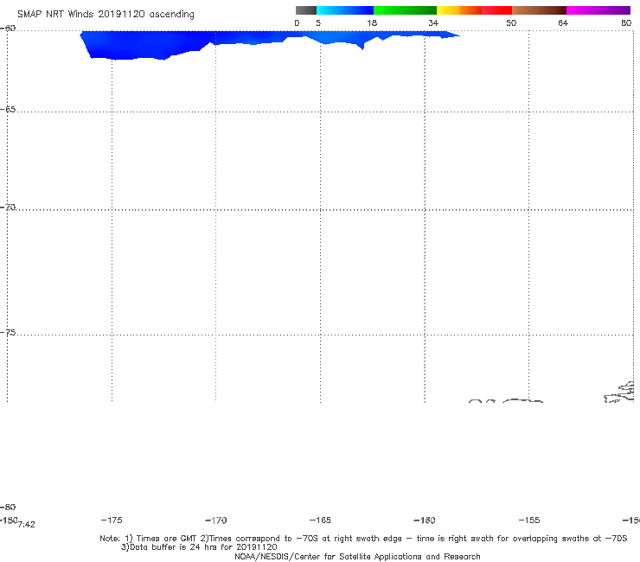Click the longitude label '-160'

point(425,520)
